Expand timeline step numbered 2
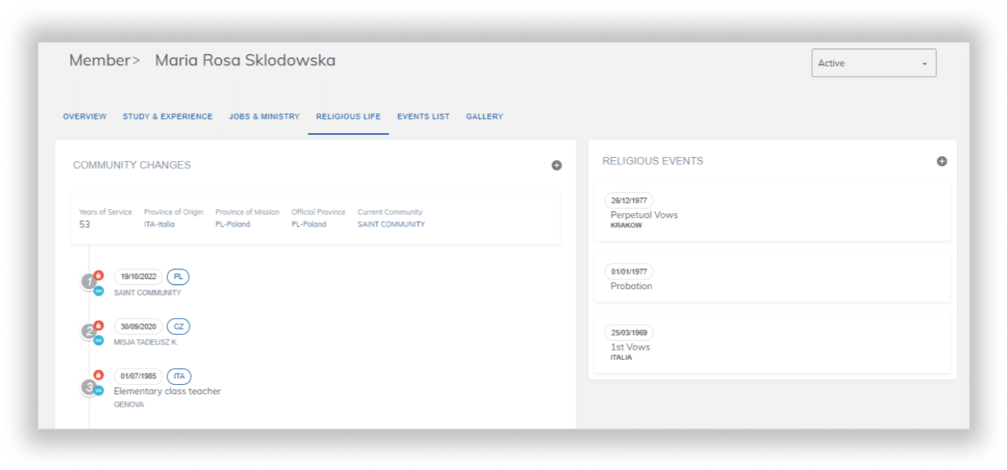The image size is (1007, 470). [89, 332]
